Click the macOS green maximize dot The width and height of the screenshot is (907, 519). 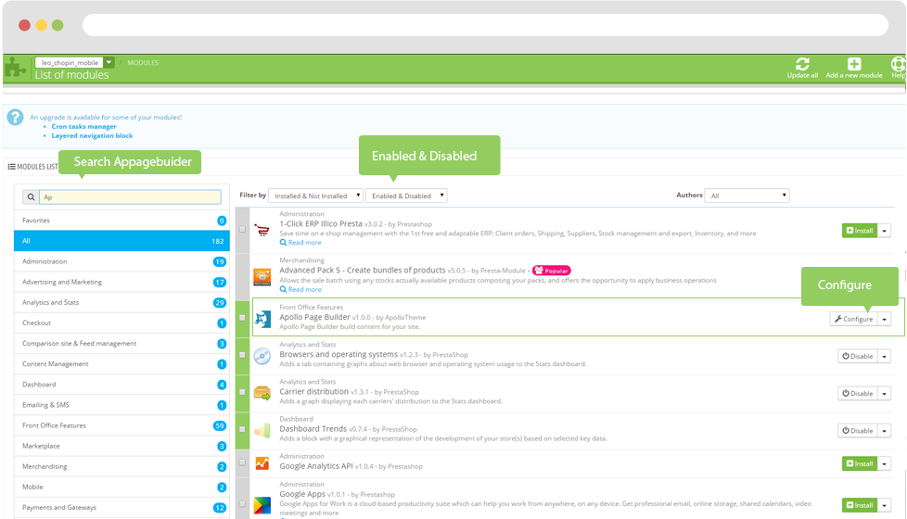coord(57,25)
